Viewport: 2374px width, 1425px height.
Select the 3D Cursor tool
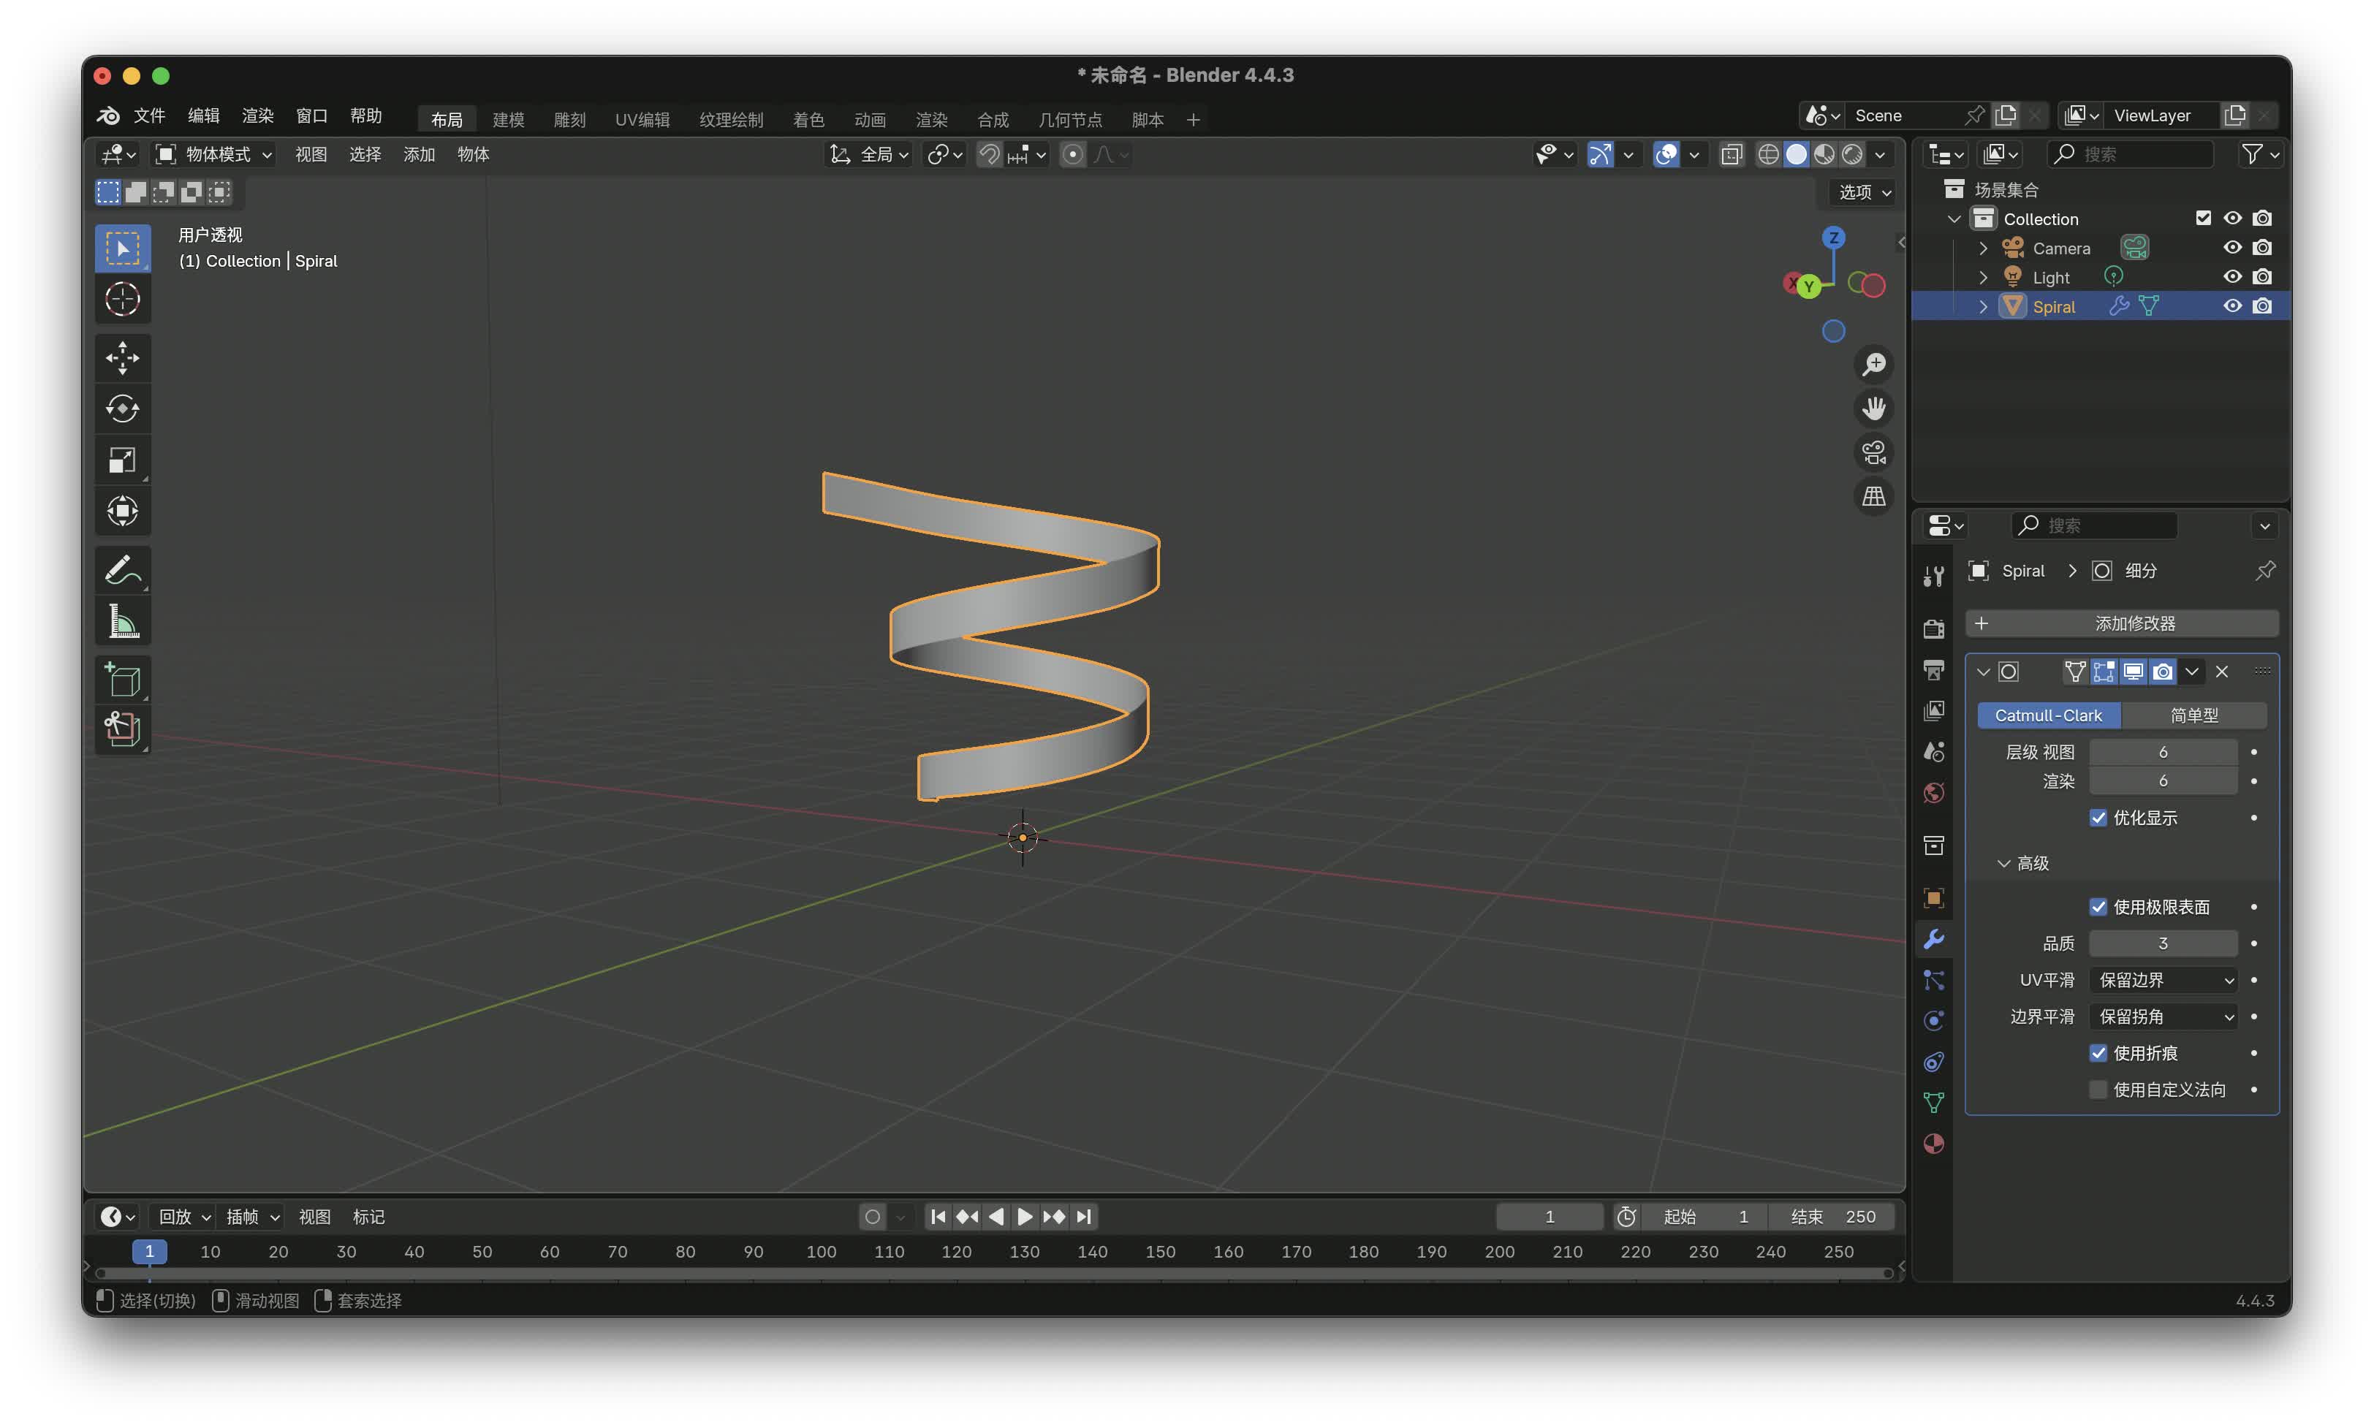point(122,300)
